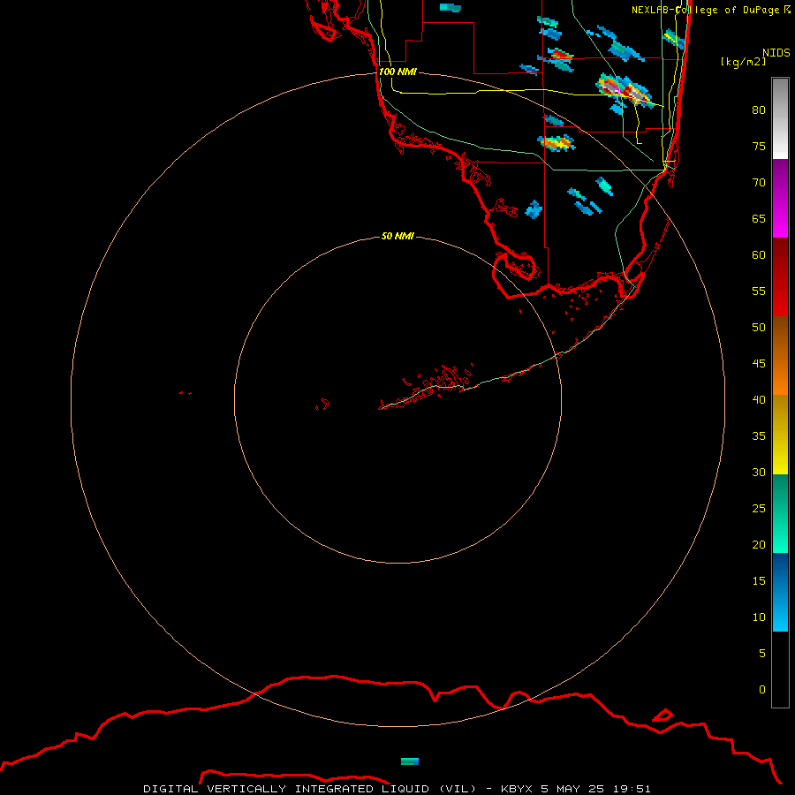Click the legend value 50
795x795 pixels.
[x=759, y=328]
